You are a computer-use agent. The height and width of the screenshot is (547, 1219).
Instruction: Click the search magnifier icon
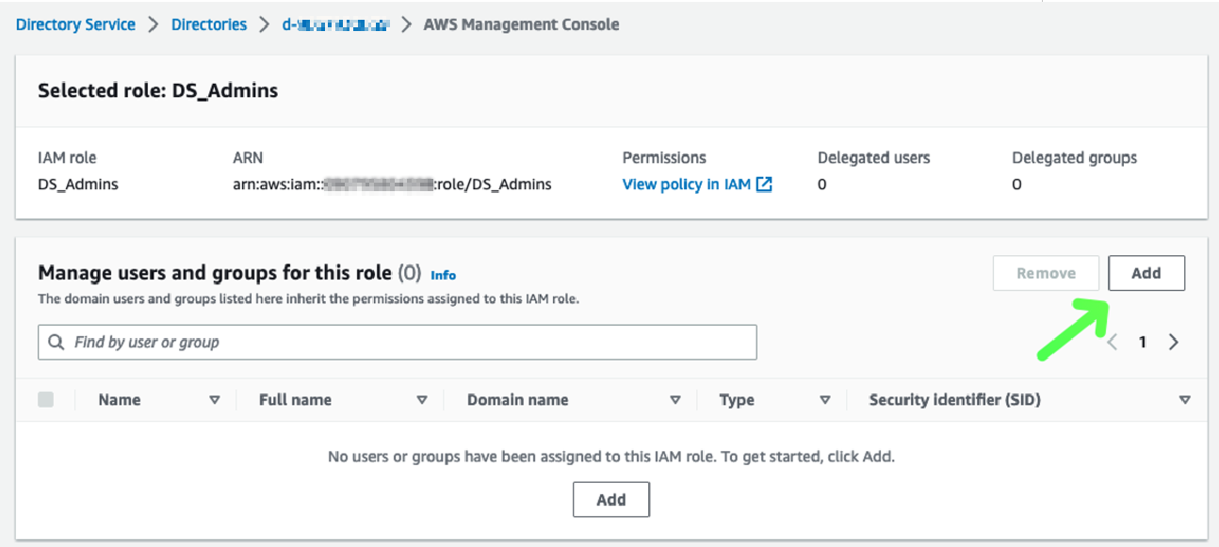[57, 343]
